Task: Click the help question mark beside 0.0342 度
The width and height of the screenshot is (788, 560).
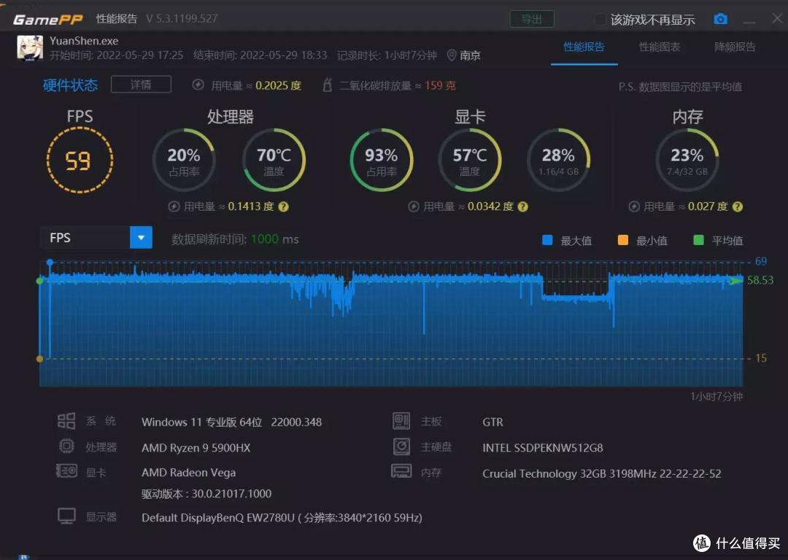Action: [x=522, y=206]
